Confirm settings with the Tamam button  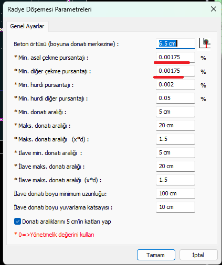click(x=156, y=255)
